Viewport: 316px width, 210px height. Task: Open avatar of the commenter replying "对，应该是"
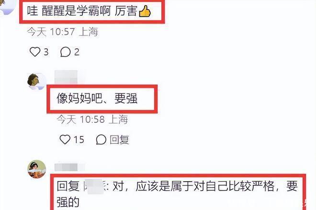point(37,169)
